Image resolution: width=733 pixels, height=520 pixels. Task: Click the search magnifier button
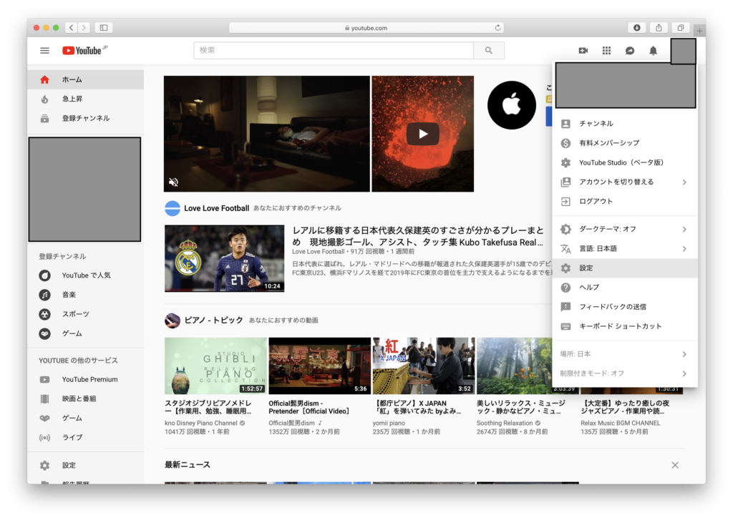[488, 51]
